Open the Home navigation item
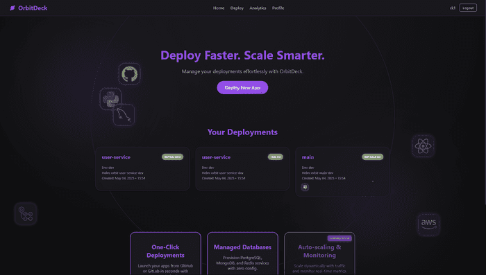 (219, 8)
